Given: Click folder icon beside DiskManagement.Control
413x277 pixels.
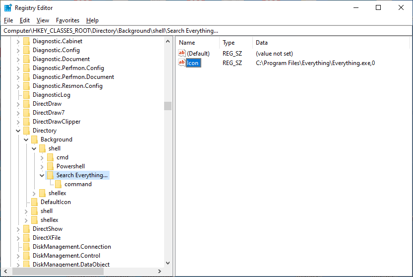Looking at the screenshot, I should coord(26,256).
